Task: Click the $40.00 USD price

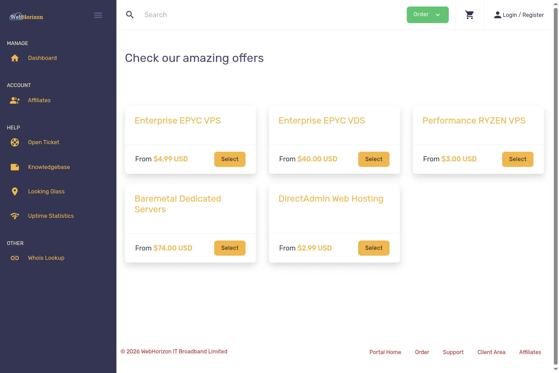Action: point(317,159)
